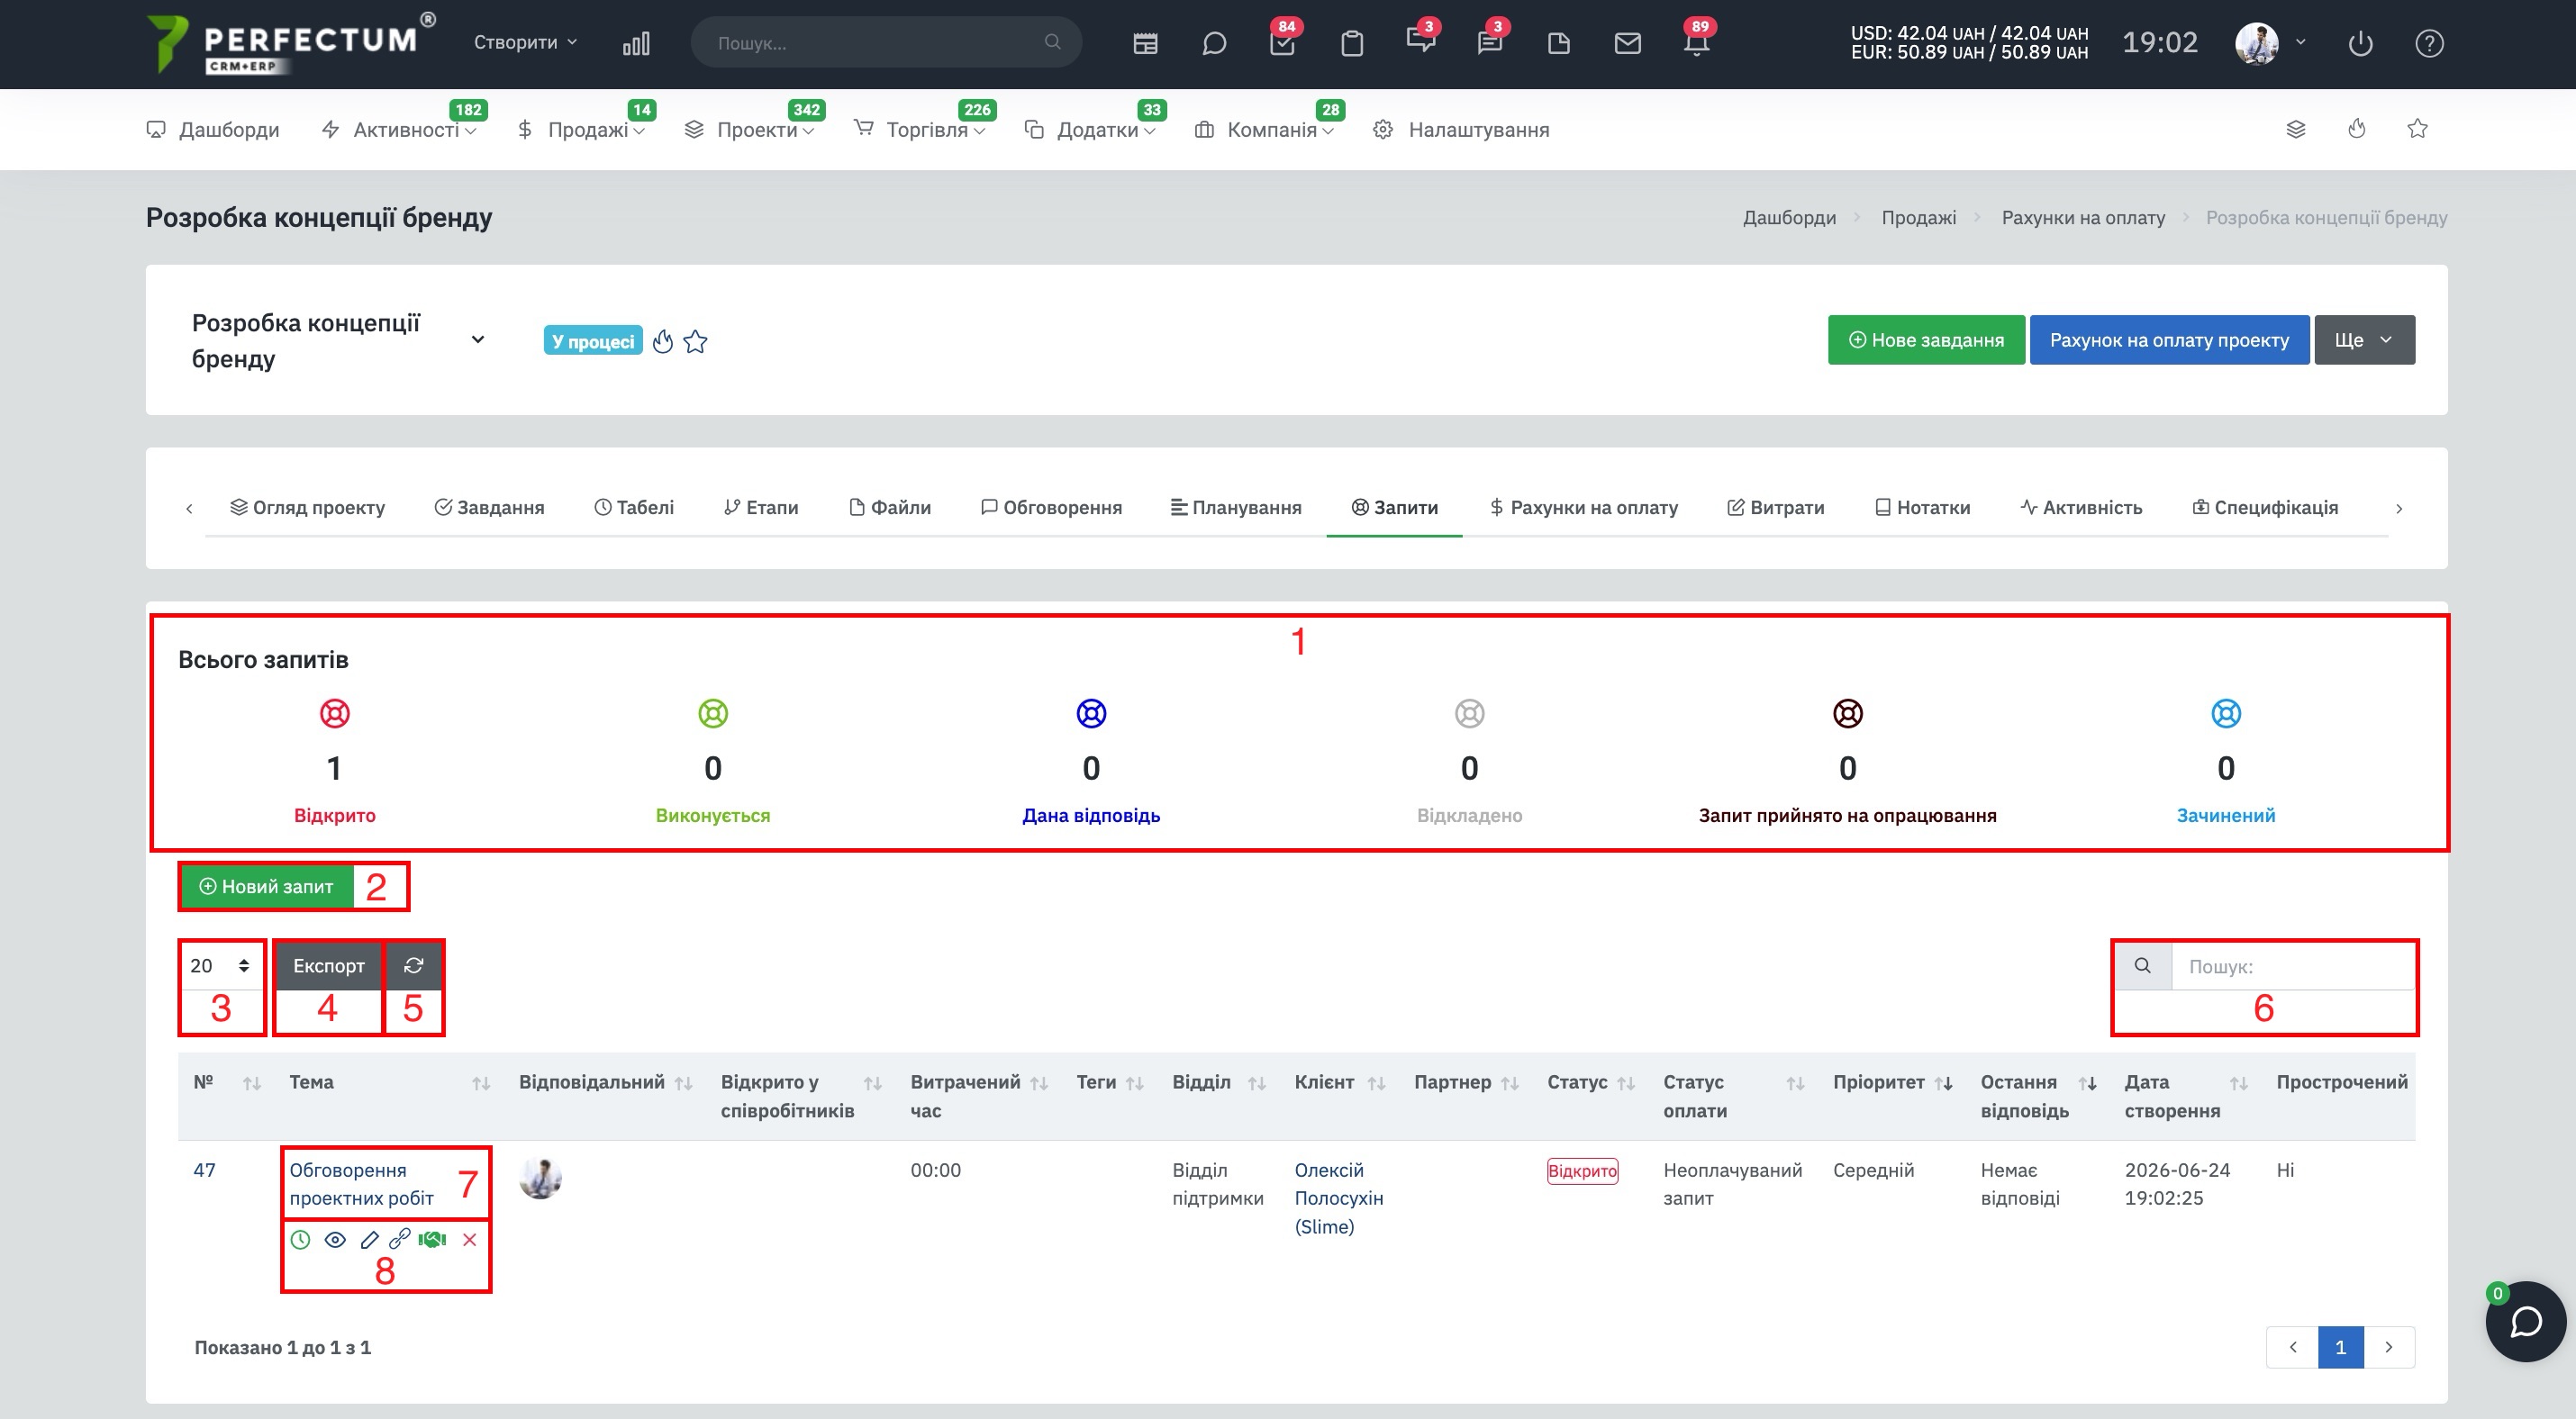This screenshot has height=1419, width=2576.
Task: Expand the Ще dropdown button
Action: click(2364, 339)
